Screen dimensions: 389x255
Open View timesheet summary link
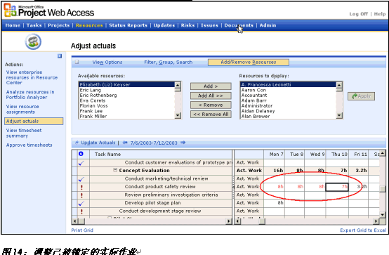[24, 133]
